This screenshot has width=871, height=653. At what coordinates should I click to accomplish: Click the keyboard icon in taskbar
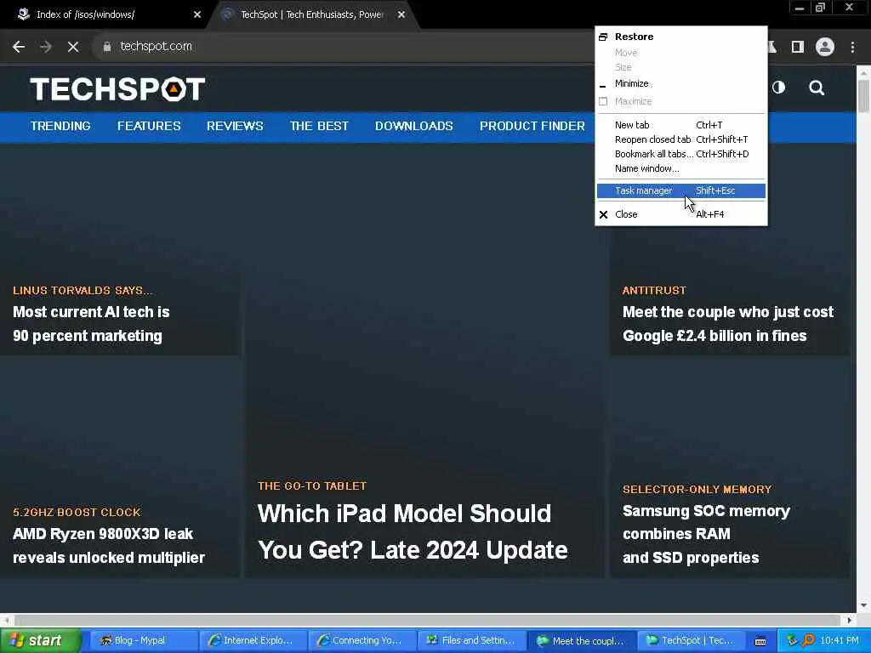(x=760, y=641)
